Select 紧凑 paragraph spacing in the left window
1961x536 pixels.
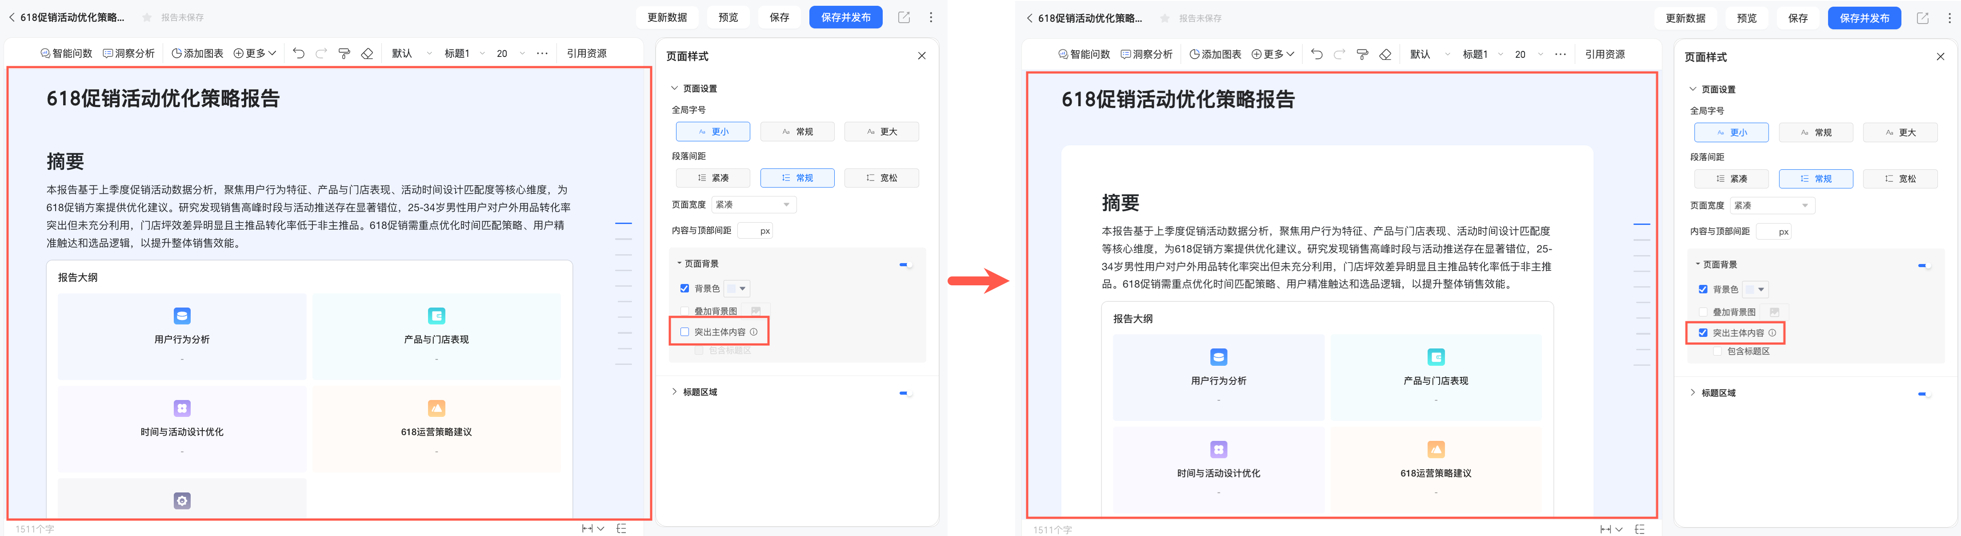[712, 178]
